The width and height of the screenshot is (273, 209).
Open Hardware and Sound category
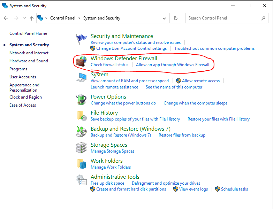tap(29, 61)
